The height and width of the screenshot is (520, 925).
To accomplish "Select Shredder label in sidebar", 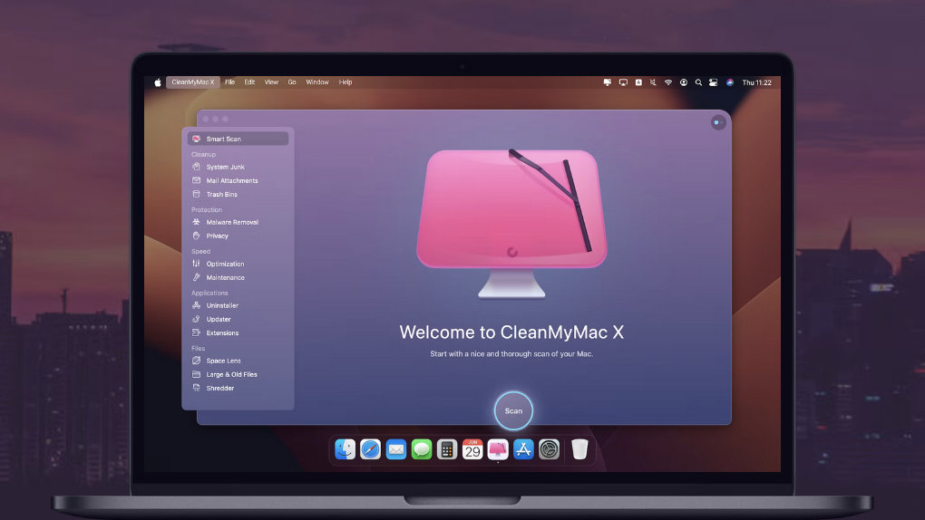I will coord(220,388).
